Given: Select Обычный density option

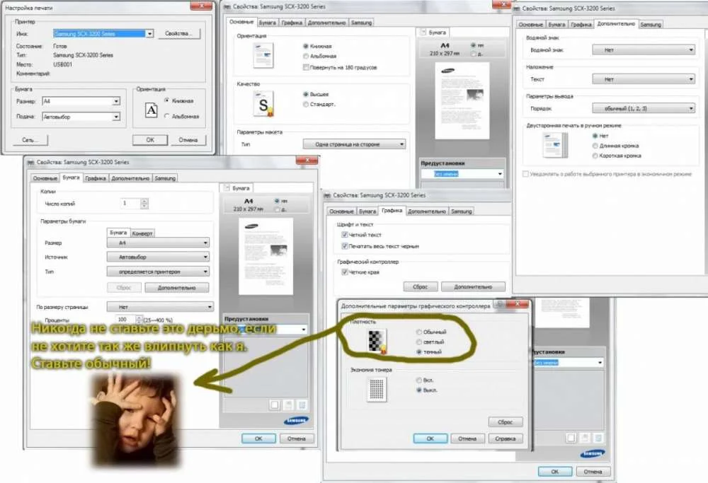Looking at the screenshot, I should pos(419,332).
